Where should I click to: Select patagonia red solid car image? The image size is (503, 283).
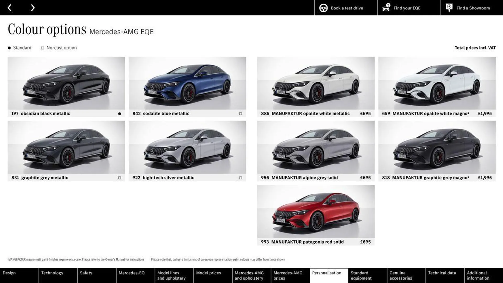click(x=316, y=211)
